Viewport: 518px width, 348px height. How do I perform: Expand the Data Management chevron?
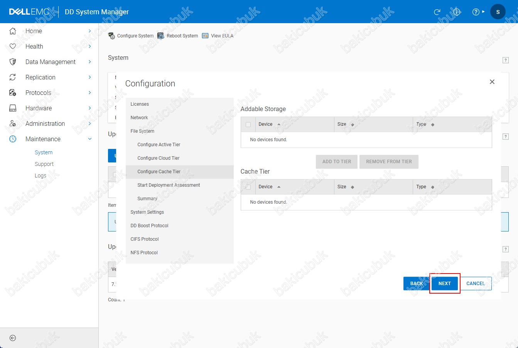[x=89, y=62]
